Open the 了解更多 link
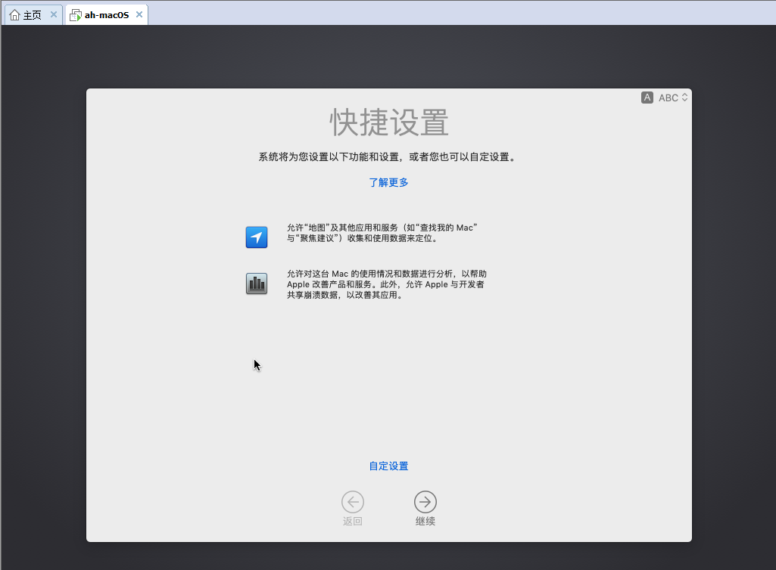Image resolution: width=776 pixels, height=570 pixels. [x=388, y=182]
